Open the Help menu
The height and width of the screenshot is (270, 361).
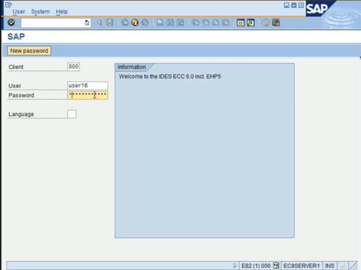tap(62, 11)
